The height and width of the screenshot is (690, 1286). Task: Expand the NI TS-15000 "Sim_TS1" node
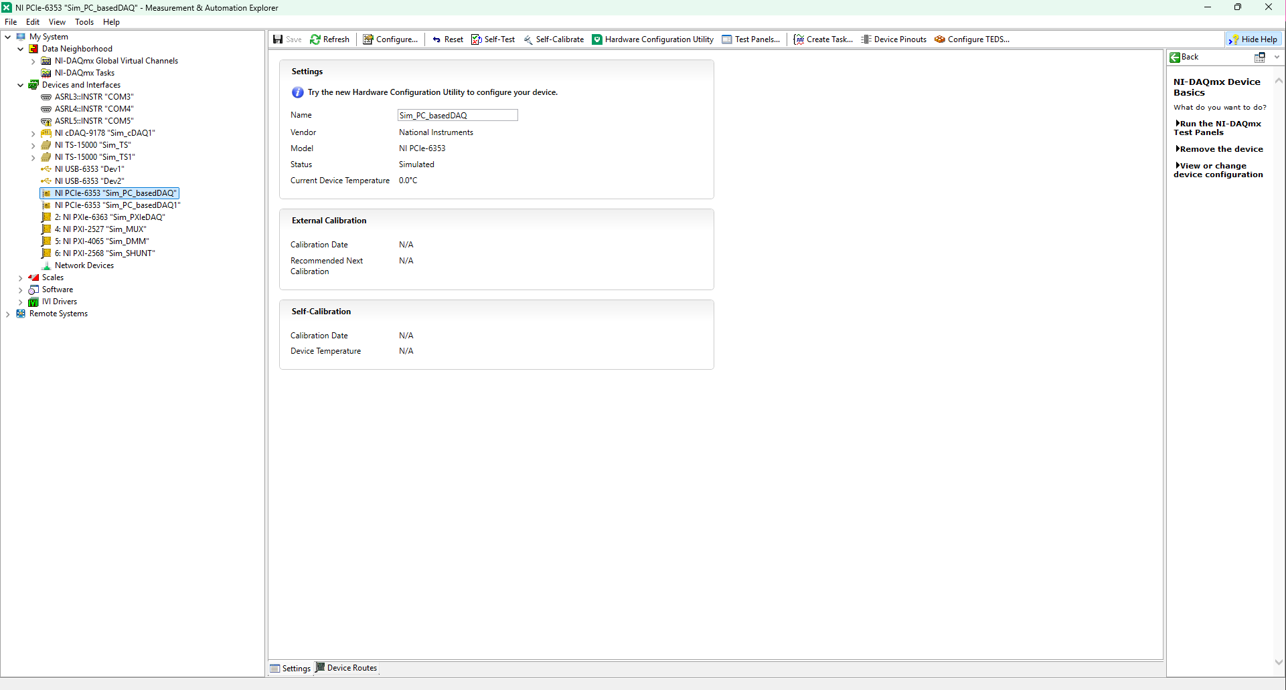33,157
